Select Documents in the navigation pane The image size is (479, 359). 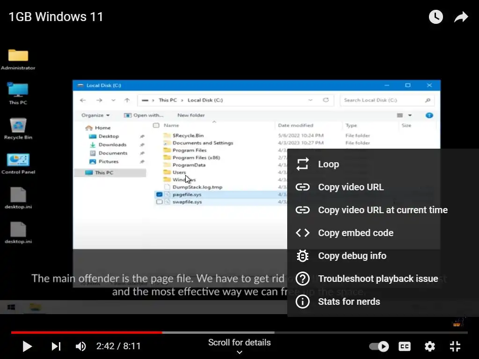108,153
